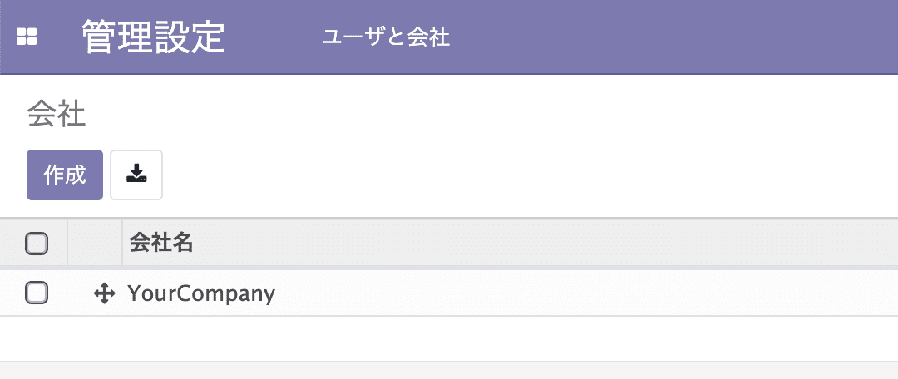Tick the YourCompany row checkbox
The width and height of the screenshot is (898, 379).
pos(37,293)
